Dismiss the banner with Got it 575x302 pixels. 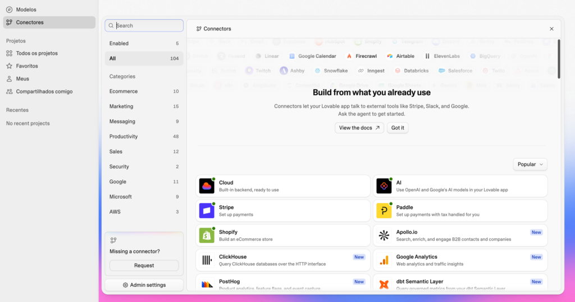pos(398,128)
